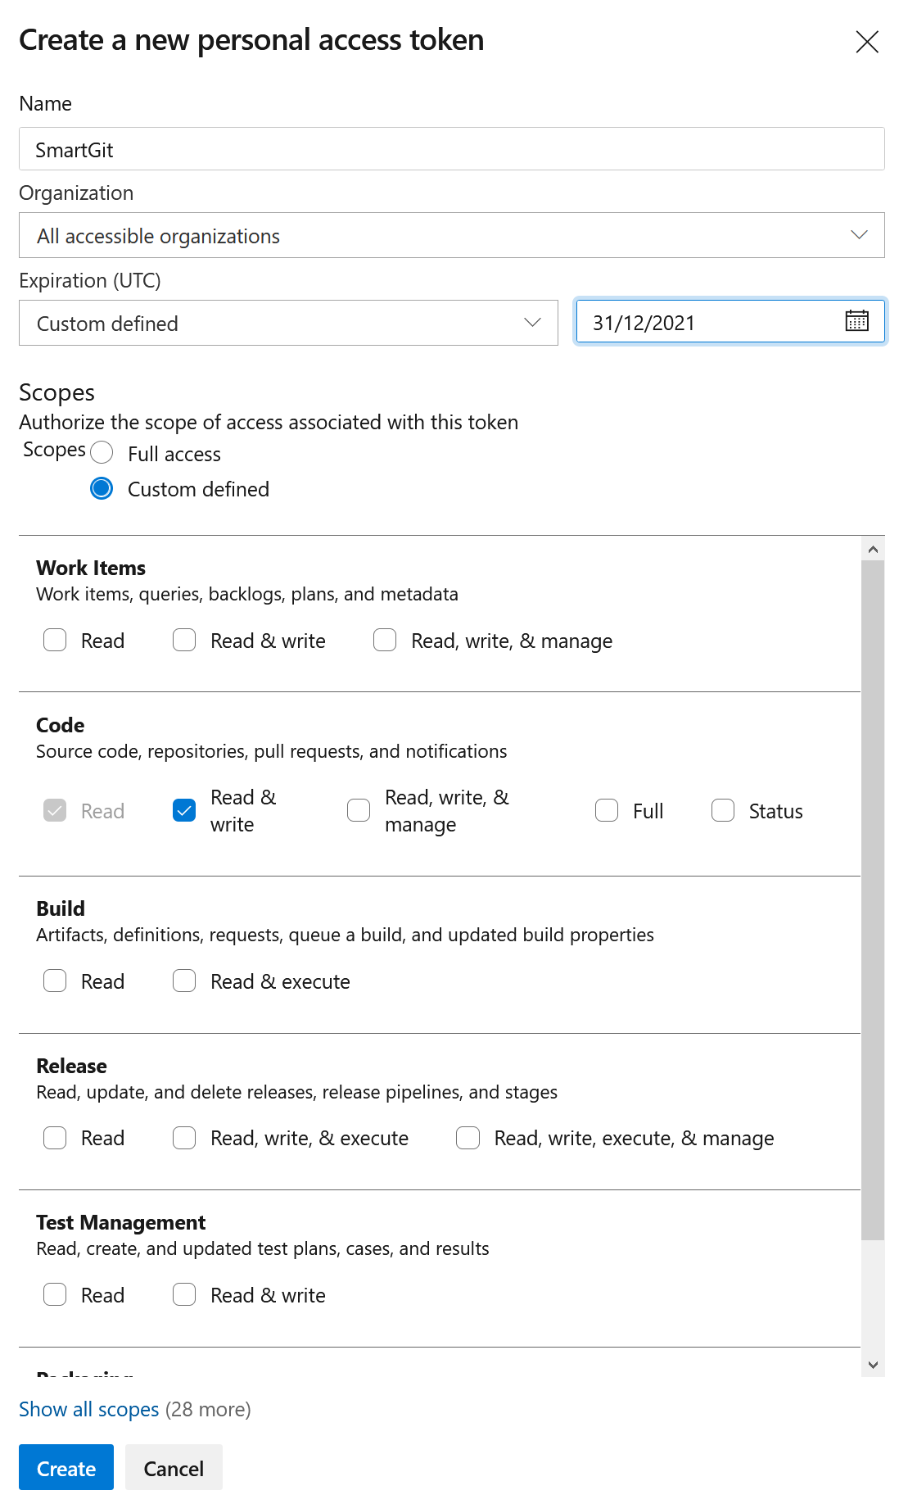Enable Work Items Read checkbox
908x1504 pixels.
tap(55, 641)
